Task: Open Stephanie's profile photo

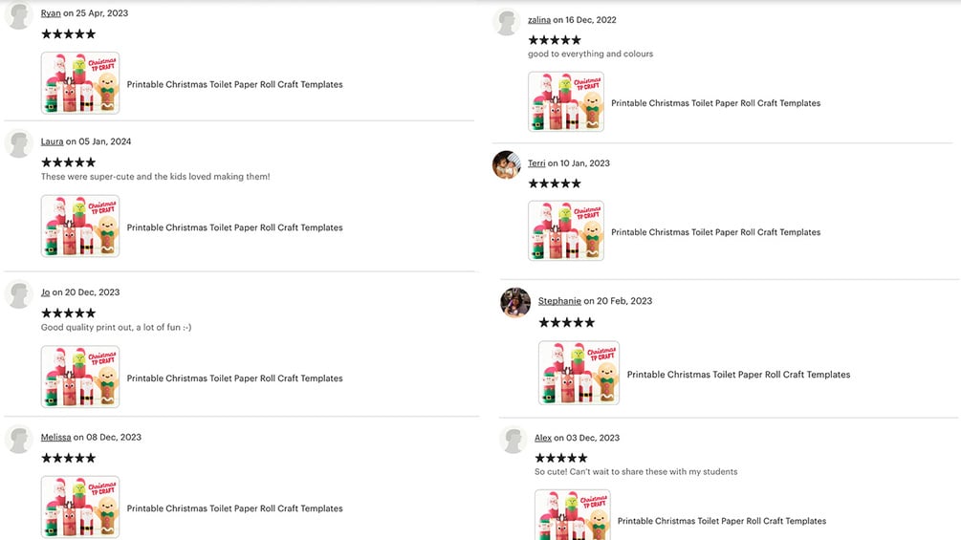Action: [515, 303]
